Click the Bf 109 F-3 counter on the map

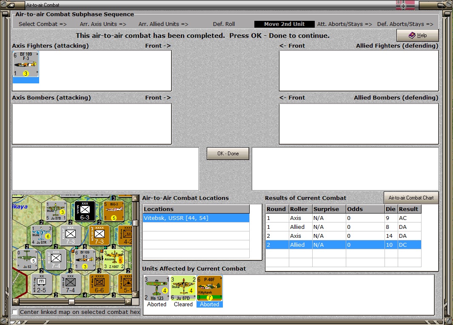tap(85, 259)
